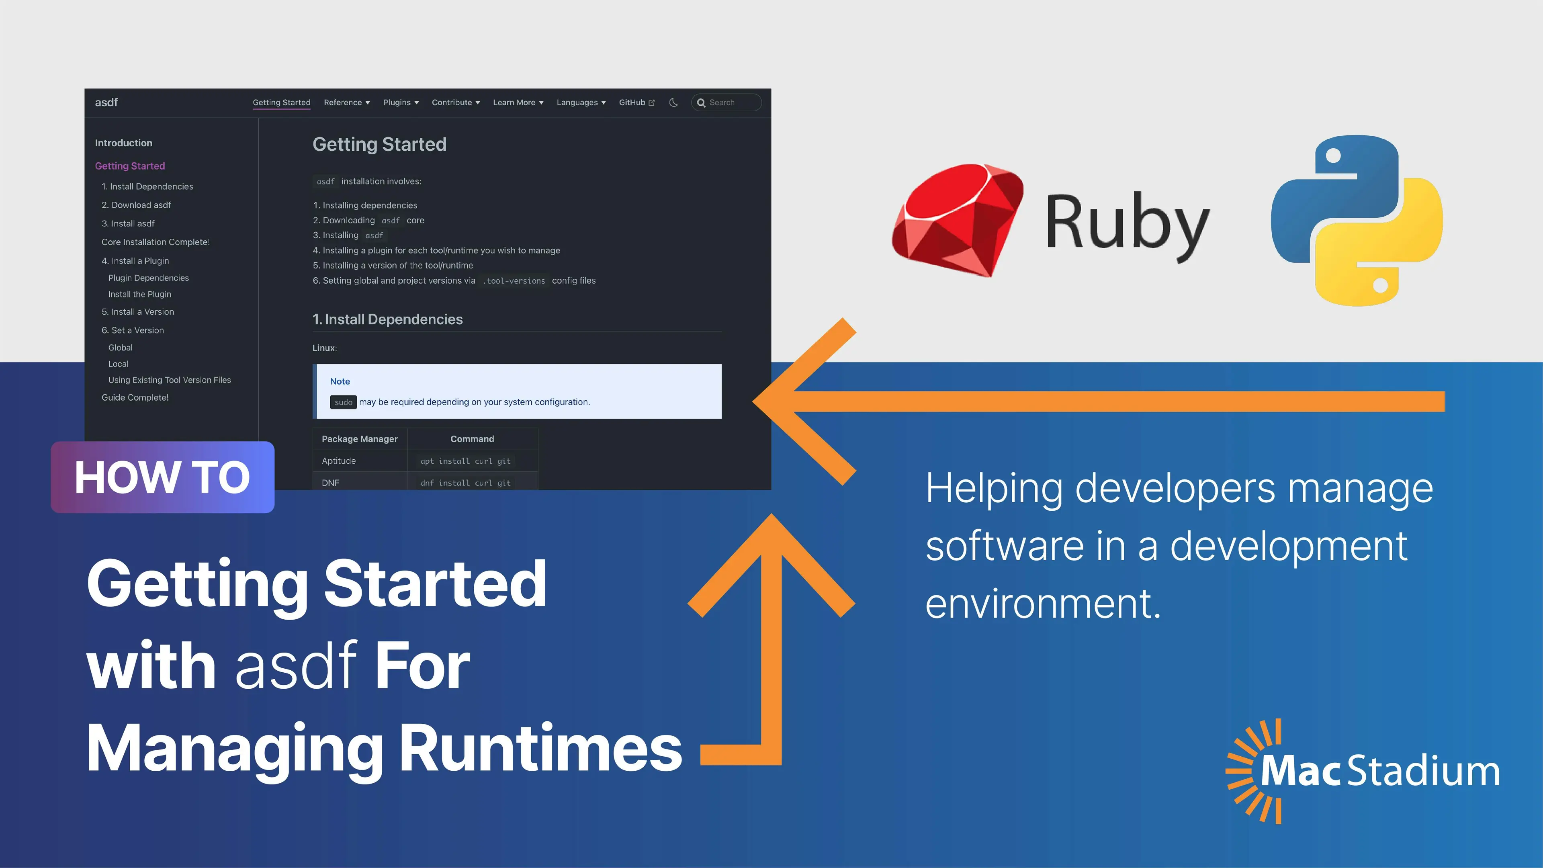This screenshot has height=868, width=1543.
Task: Click the Ruby gem logo
Action: tap(957, 221)
